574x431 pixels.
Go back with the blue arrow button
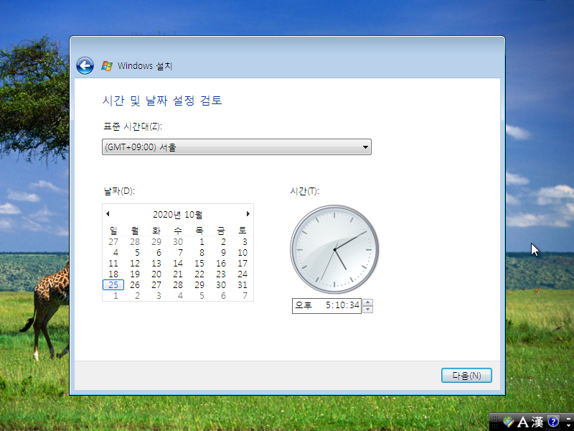85,66
